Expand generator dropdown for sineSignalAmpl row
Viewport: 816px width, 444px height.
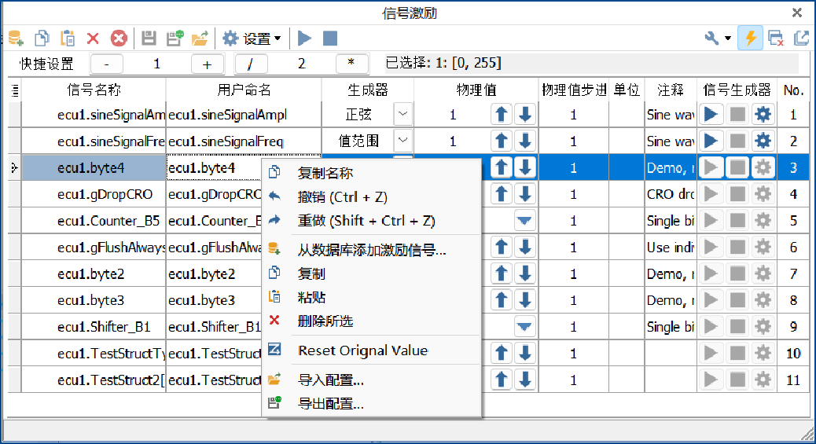coord(402,115)
